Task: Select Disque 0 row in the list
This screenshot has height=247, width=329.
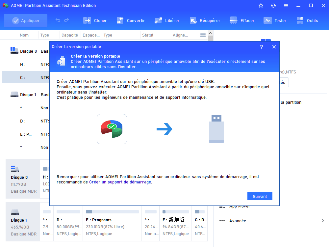Action: [26, 51]
